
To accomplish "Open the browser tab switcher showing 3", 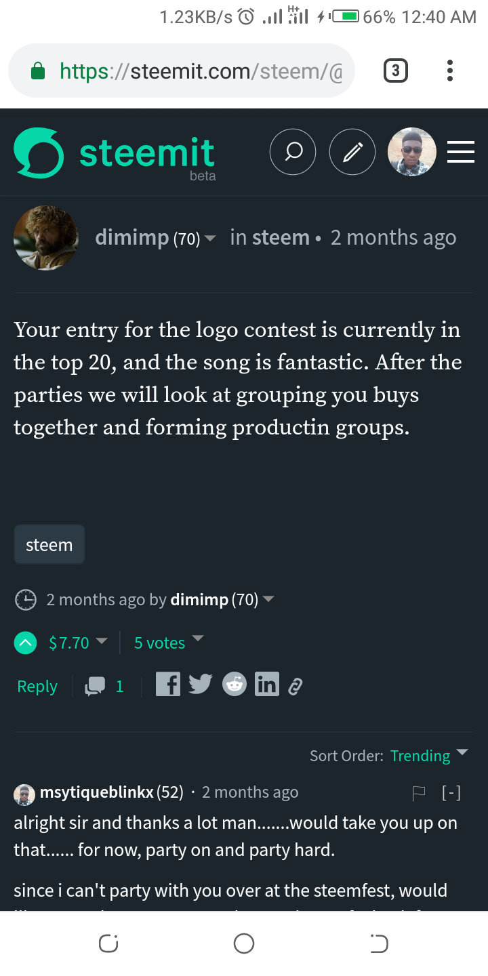I will (x=396, y=70).
